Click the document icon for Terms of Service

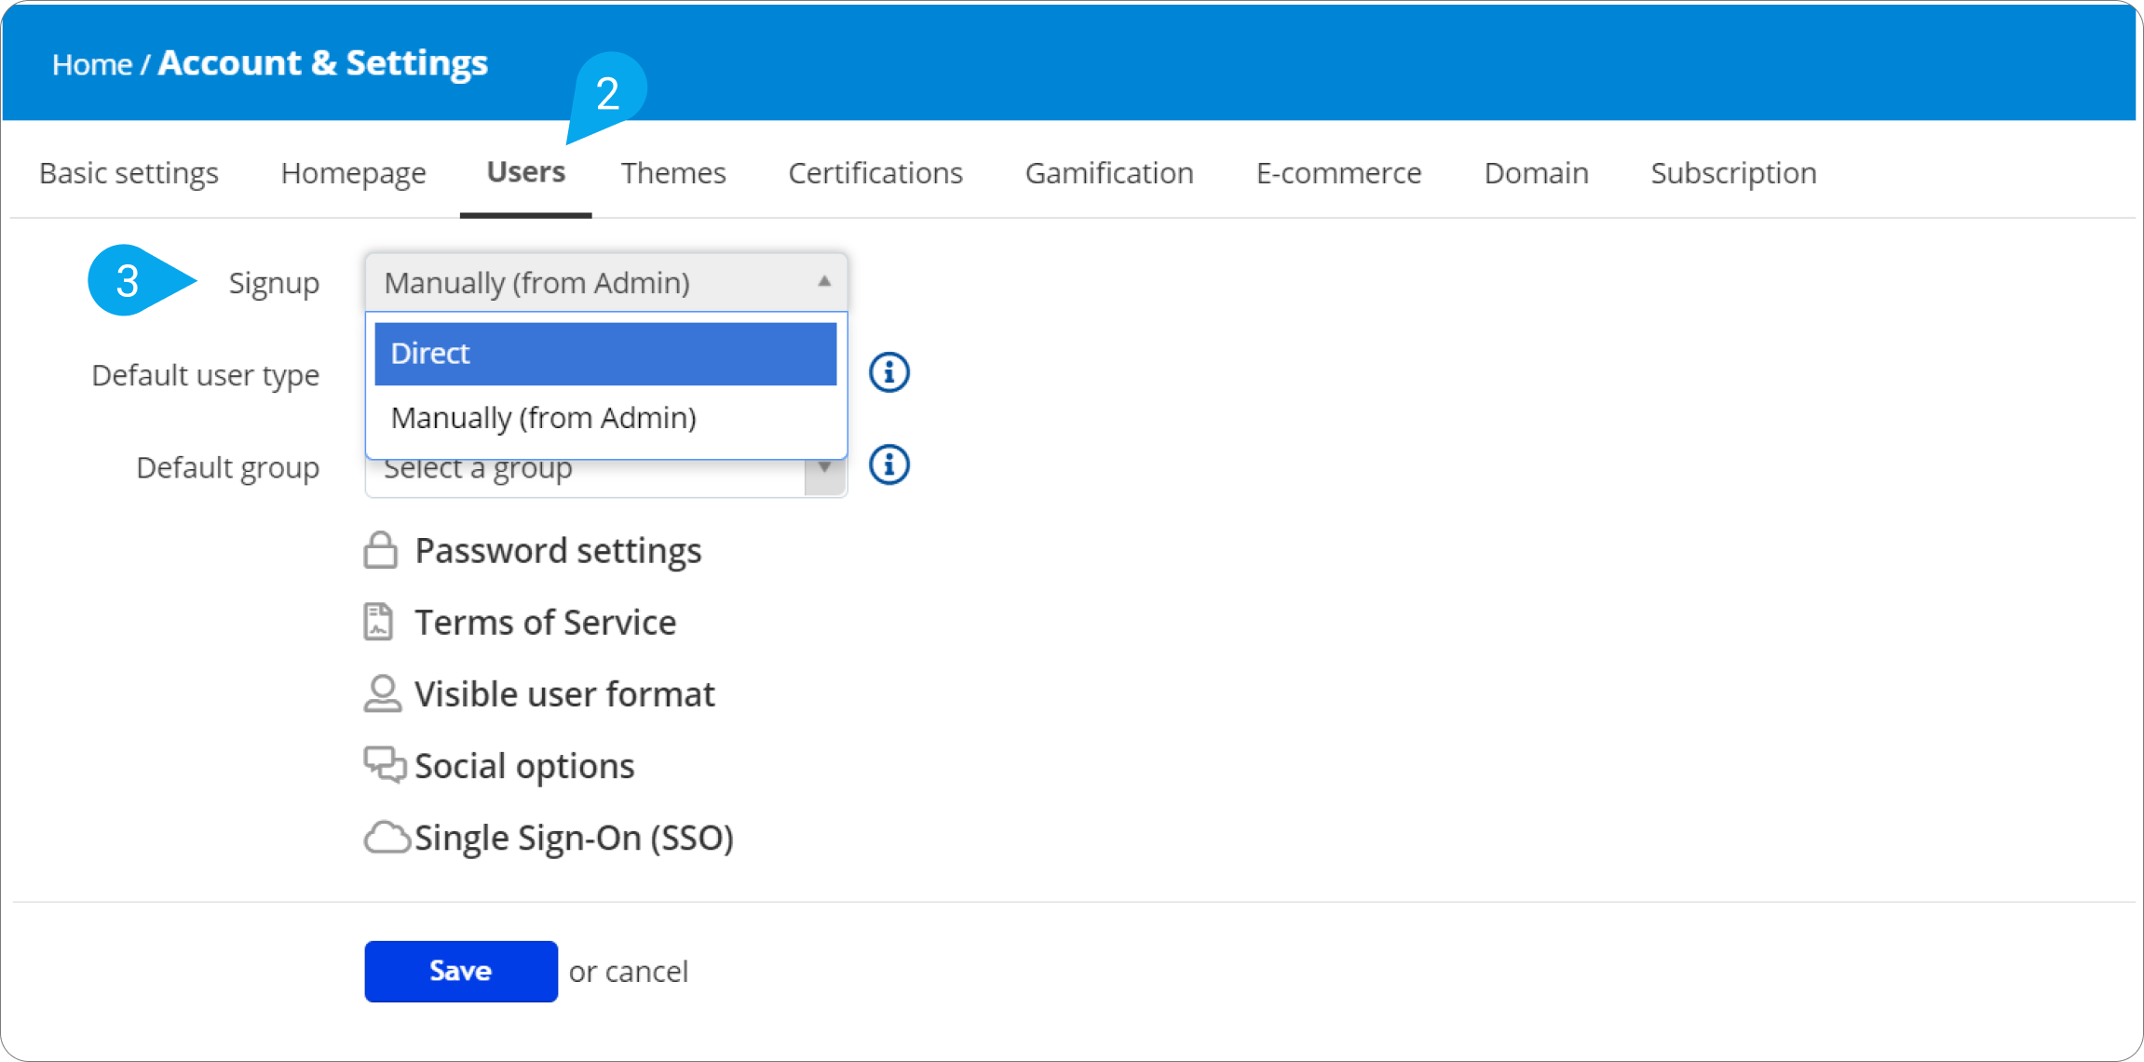click(x=378, y=622)
